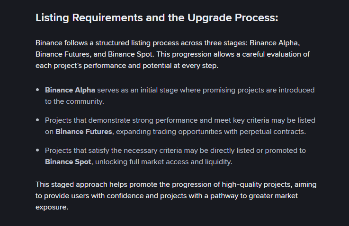Click bullet dot before 'Projects that satisfy'

(38, 151)
